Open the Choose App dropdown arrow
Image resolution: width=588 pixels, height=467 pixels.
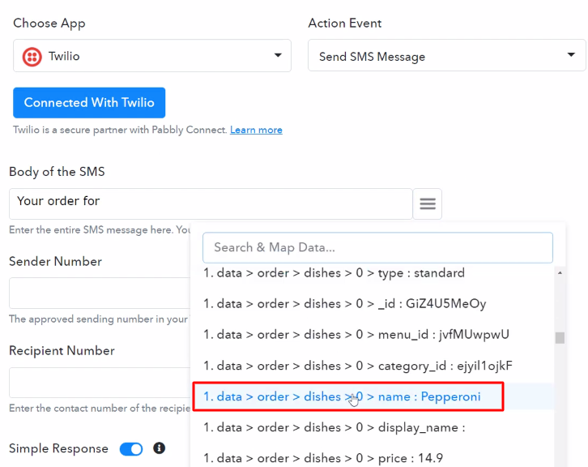point(278,55)
